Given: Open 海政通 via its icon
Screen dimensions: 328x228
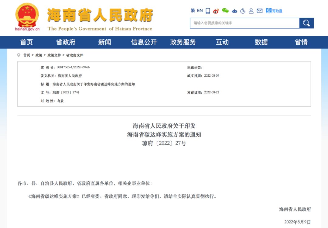Looking at the screenshot, I should click(x=272, y=11).
